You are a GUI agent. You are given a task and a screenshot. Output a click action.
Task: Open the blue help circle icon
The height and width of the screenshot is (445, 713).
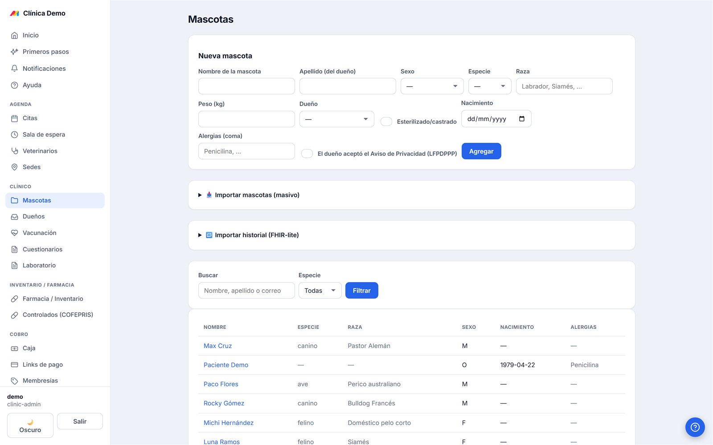695,427
